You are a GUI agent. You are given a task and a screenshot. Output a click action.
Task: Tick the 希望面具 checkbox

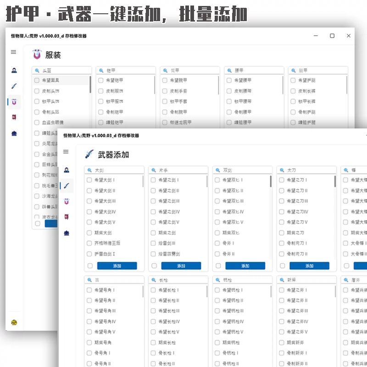(37, 80)
